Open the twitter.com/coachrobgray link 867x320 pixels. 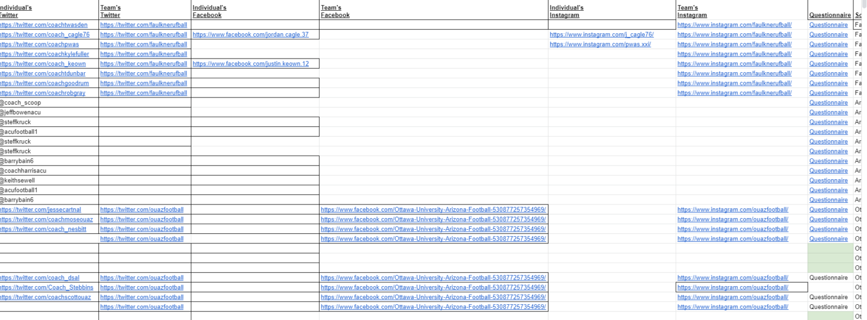[42, 93]
